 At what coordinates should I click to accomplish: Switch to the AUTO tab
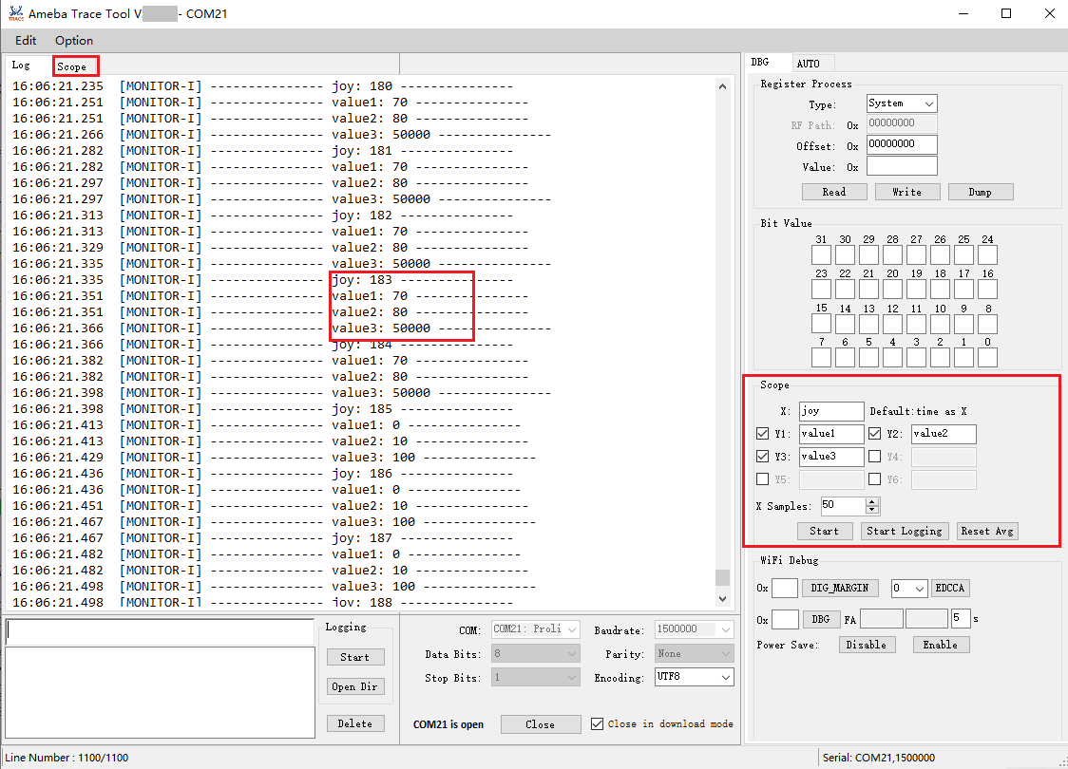pyautogui.click(x=808, y=64)
